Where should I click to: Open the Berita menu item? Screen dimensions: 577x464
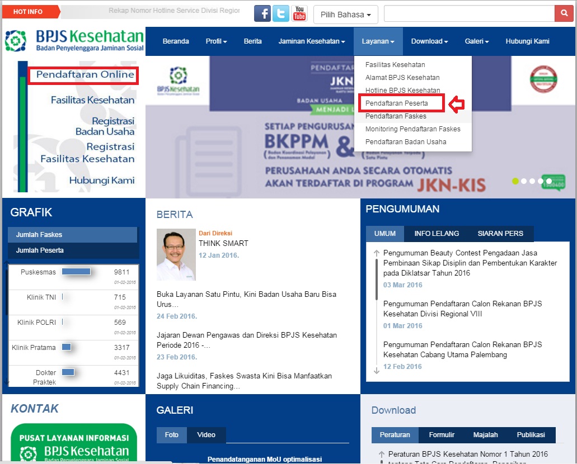253,41
